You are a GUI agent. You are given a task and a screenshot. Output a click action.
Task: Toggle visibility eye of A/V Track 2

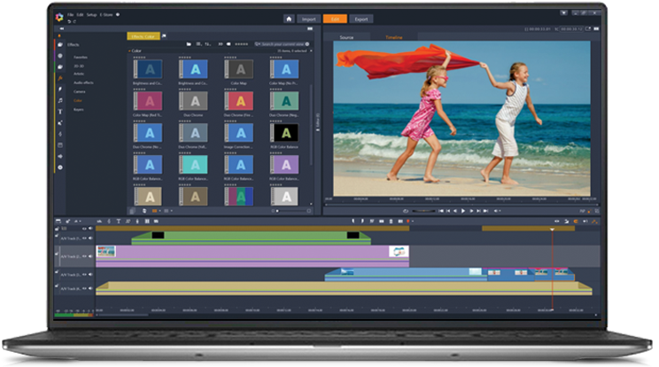84,256
